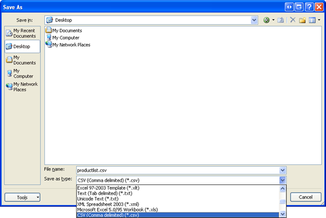Choose XML Spreadsheet 2003 (*.xml) type
Viewport: 326px width, 218px height.
point(178,204)
